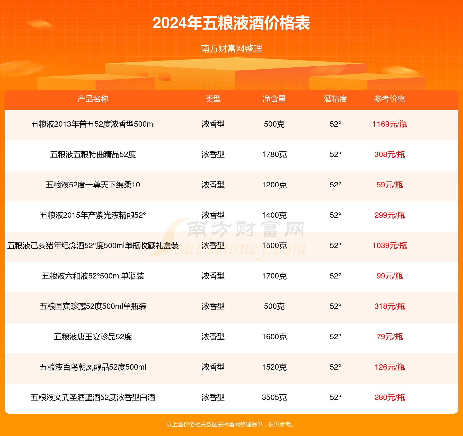463x436 pixels.
Task: Select product 五粮液五粮特曲精品52度
Action: [93, 154]
